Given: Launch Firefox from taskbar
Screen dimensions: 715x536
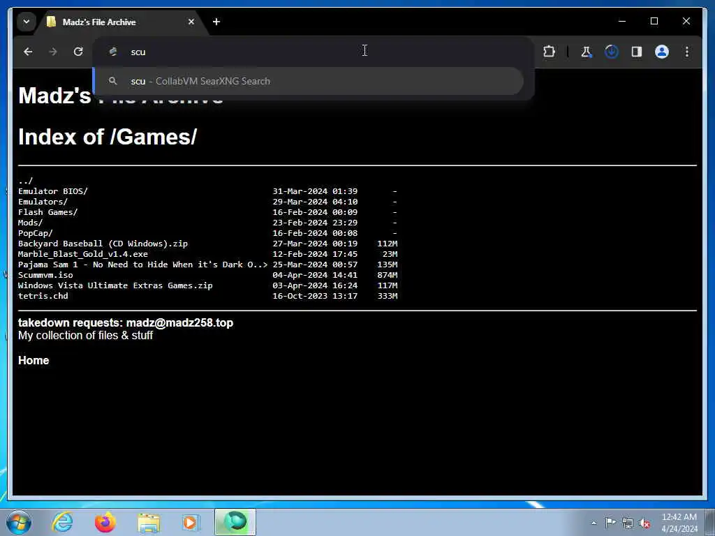Looking at the screenshot, I should click(105, 522).
